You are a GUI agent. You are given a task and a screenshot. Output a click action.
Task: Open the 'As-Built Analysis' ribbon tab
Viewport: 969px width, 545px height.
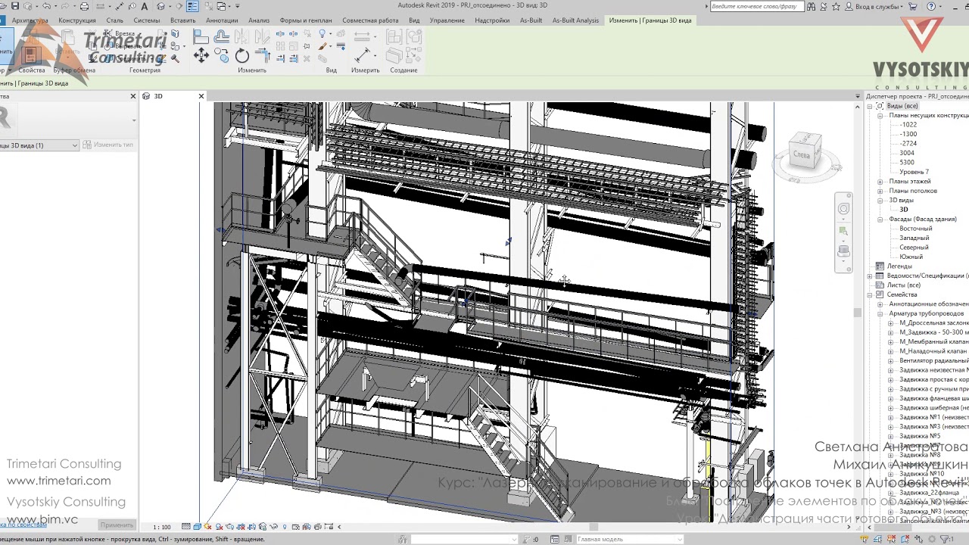[575, 20]
